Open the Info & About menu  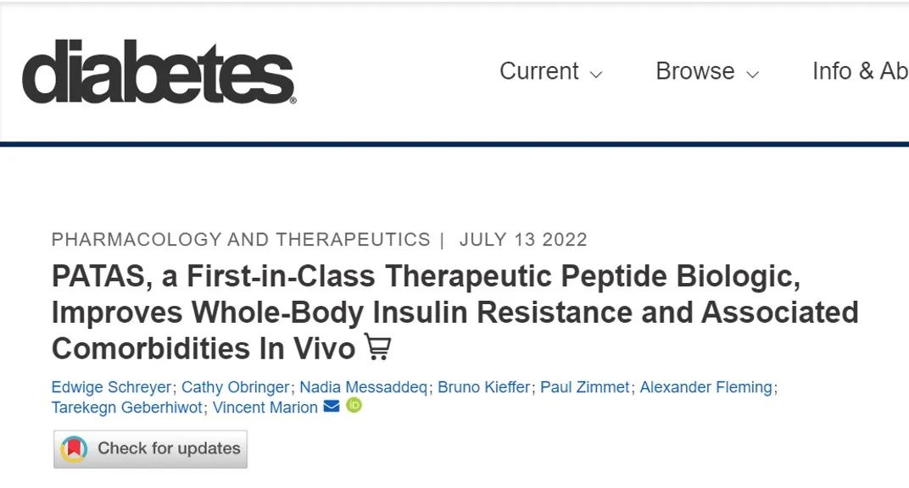[860, 71]
